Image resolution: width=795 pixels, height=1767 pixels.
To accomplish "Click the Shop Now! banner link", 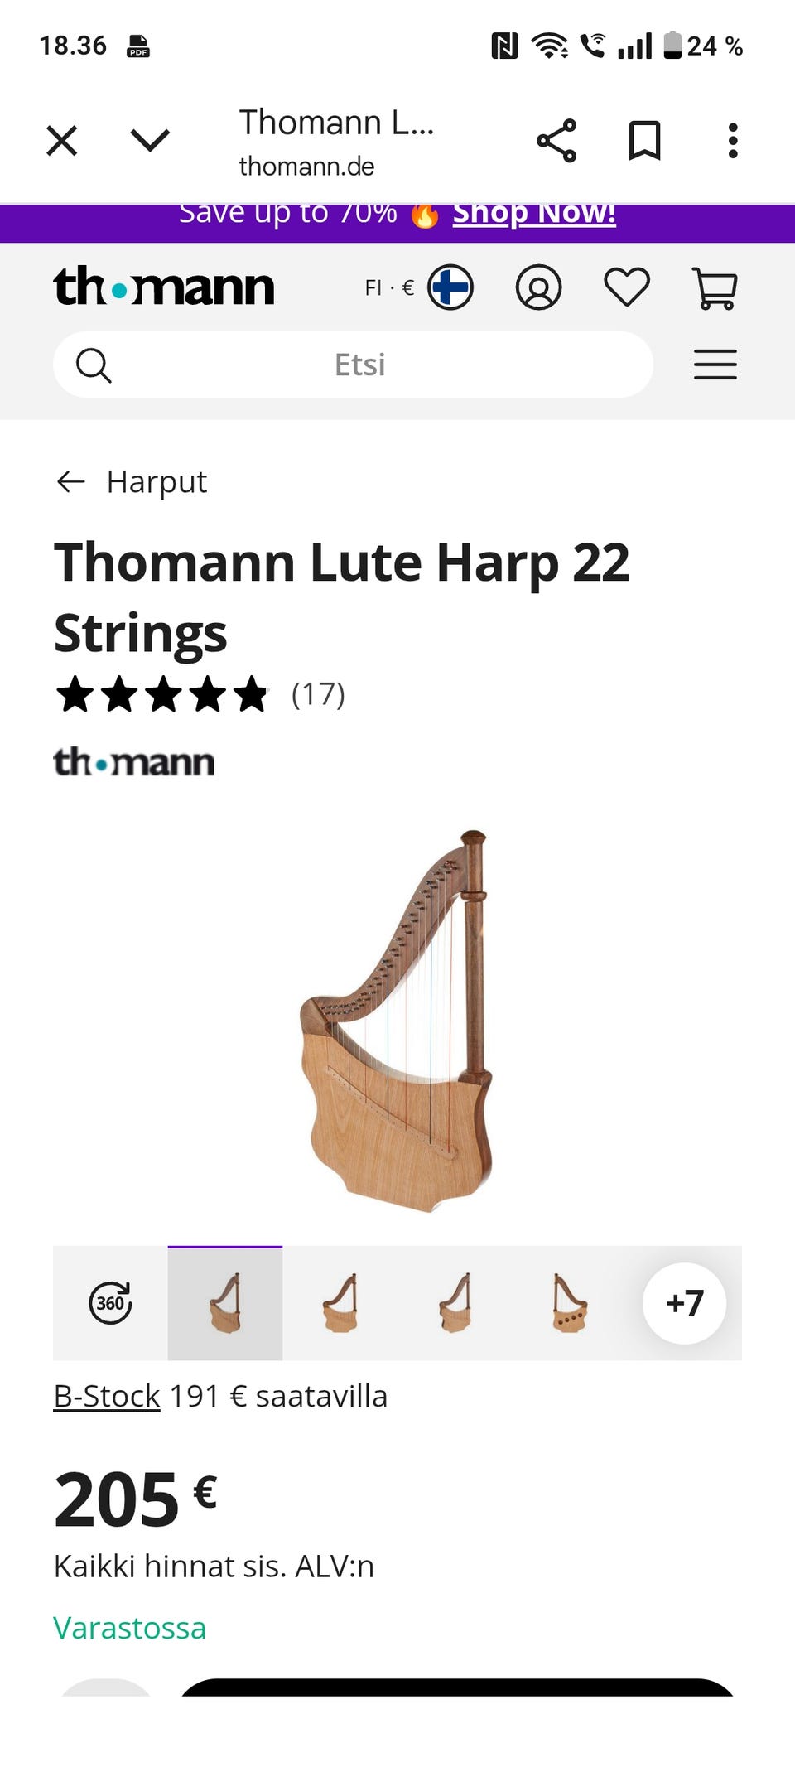I will [534, 214].
